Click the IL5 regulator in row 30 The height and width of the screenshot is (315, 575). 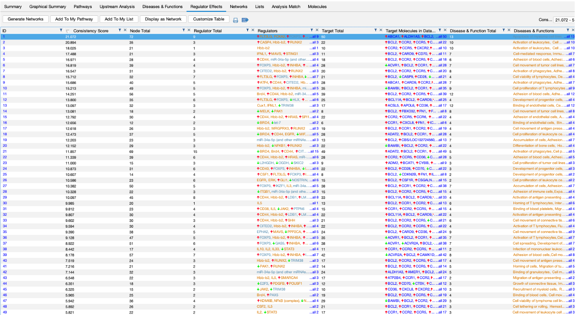(x=259, y=203)
